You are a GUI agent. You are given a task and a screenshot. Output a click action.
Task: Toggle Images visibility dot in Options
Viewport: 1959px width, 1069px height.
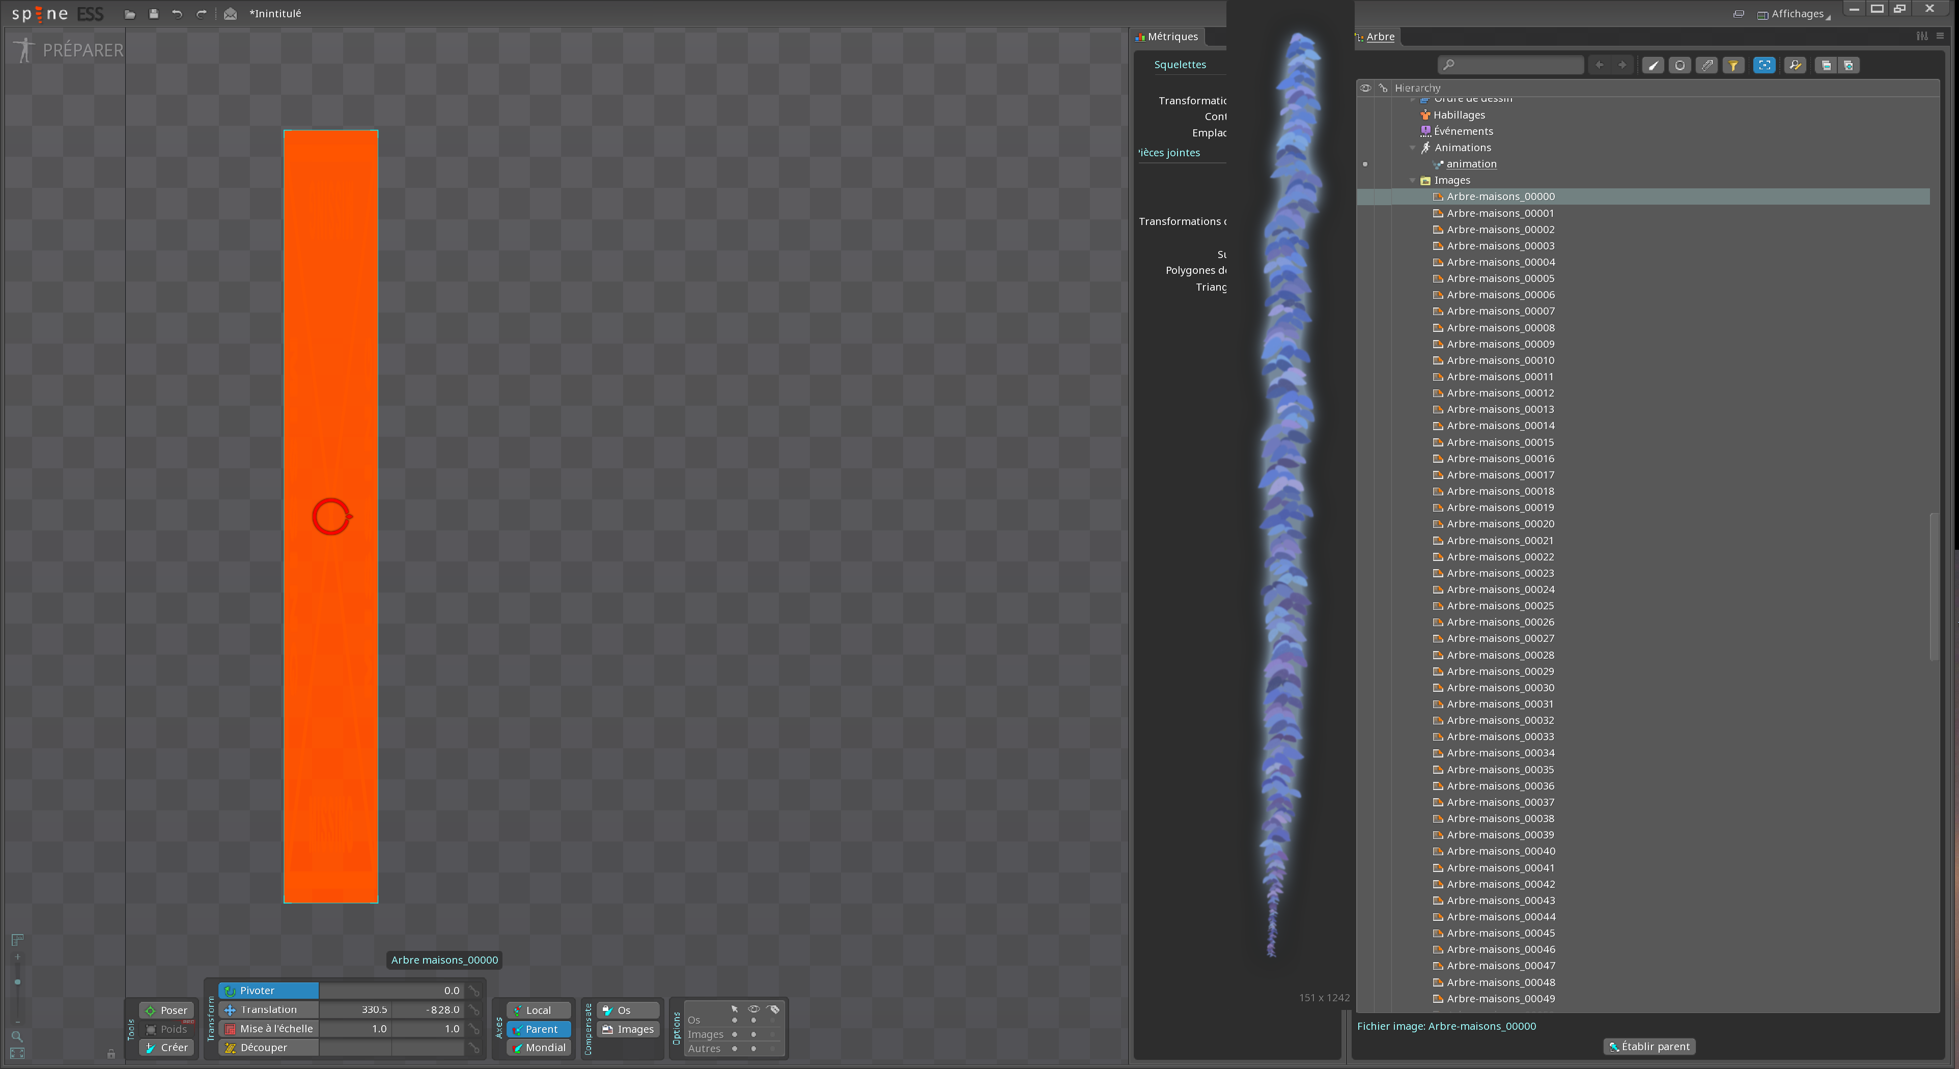(x=753, y=1034)
